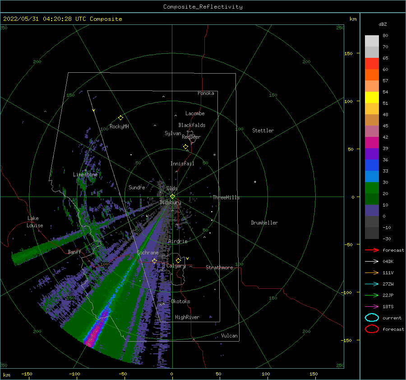
Task: Select the cyan 27ZW arrow legend icon
Action: click(372, 284)
